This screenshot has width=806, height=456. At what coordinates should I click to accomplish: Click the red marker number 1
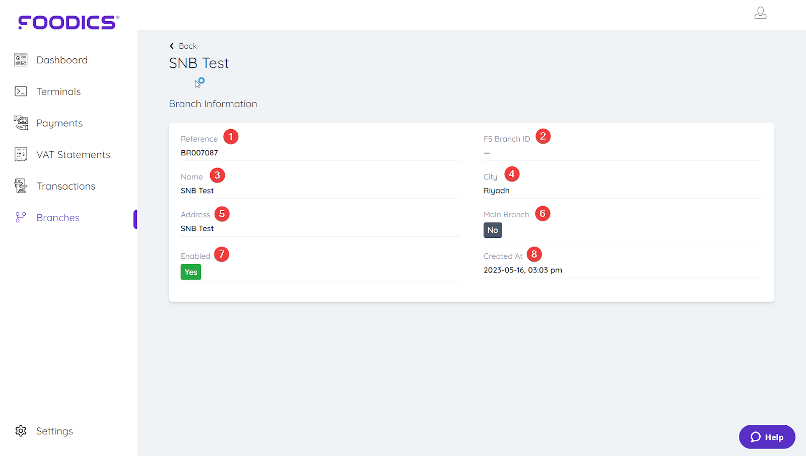click(231, 137)
